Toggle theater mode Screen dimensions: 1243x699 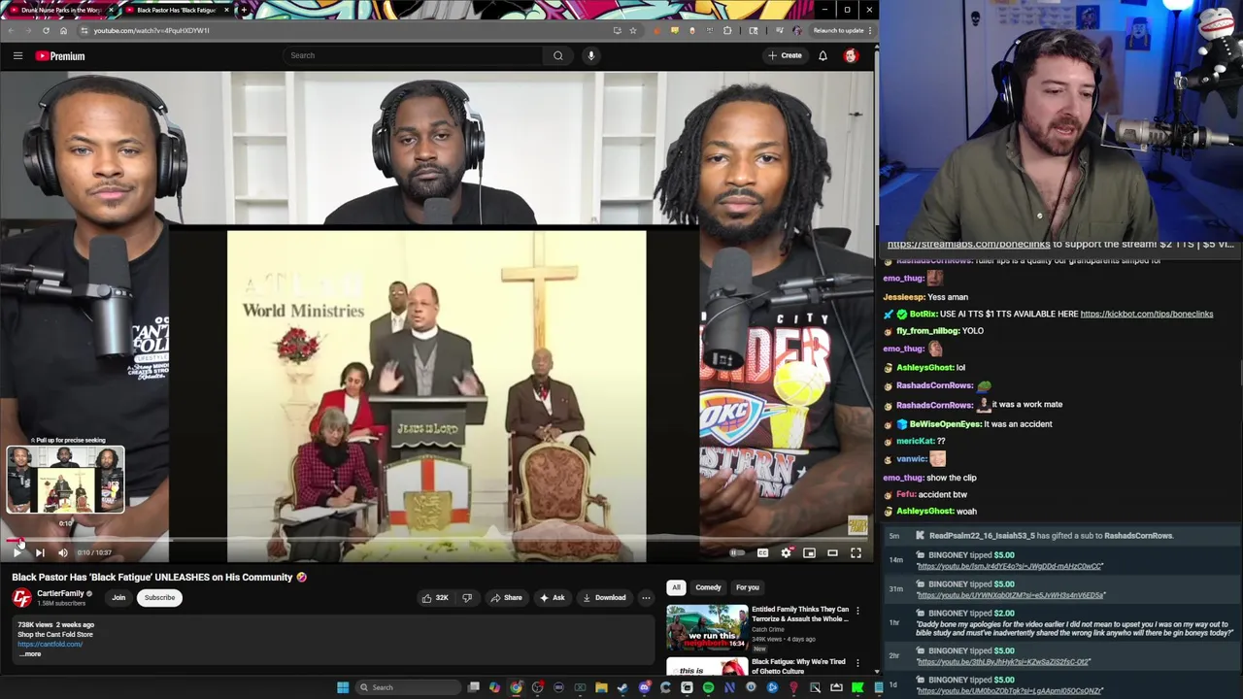pos(832,552)
